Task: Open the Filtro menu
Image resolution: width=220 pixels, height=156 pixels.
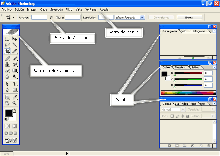Action: 69,10
